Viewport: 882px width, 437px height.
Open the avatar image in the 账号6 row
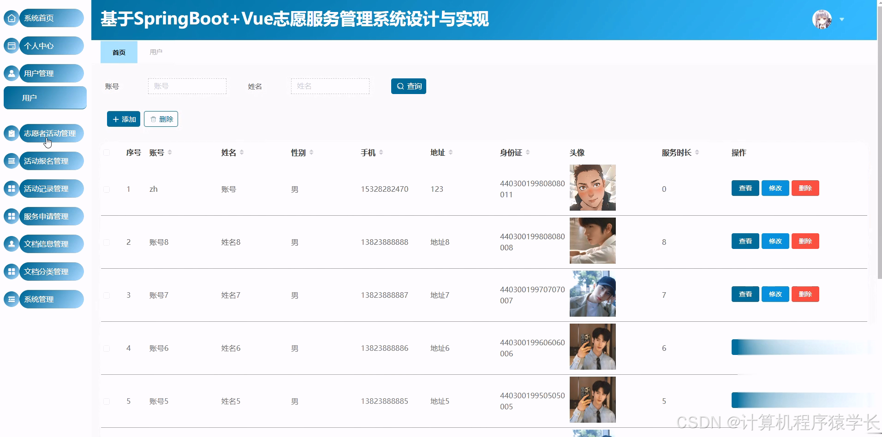pyautogui.click(x=593, y=347)
